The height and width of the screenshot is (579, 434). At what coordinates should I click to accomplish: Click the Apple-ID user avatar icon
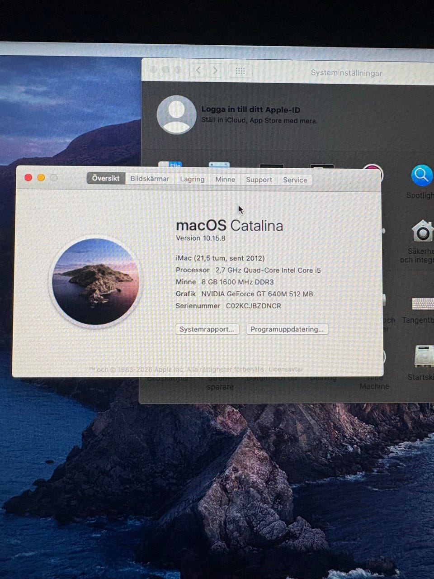(176, 115)
